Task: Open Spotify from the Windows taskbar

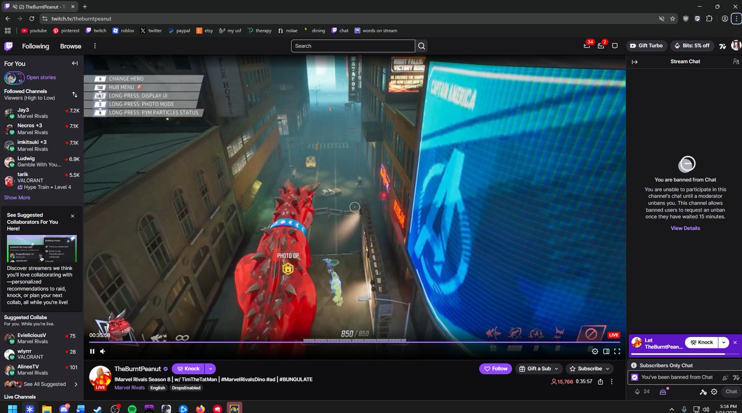Action: click(132, 409)
